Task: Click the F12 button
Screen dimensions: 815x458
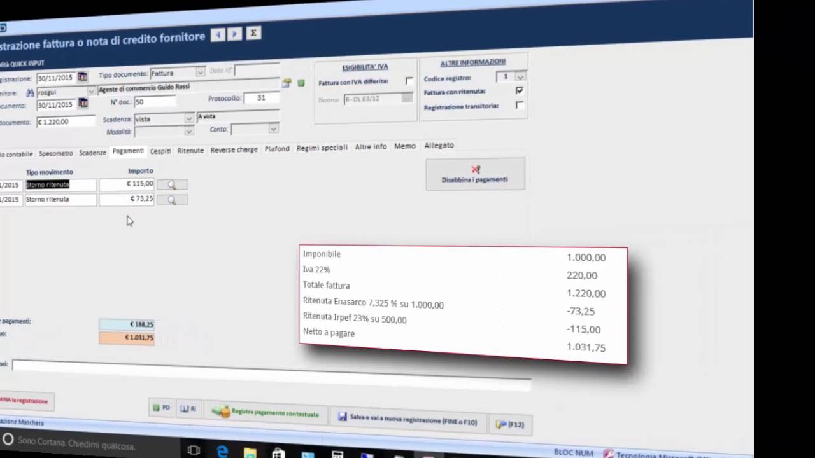Action: [509, 424]
